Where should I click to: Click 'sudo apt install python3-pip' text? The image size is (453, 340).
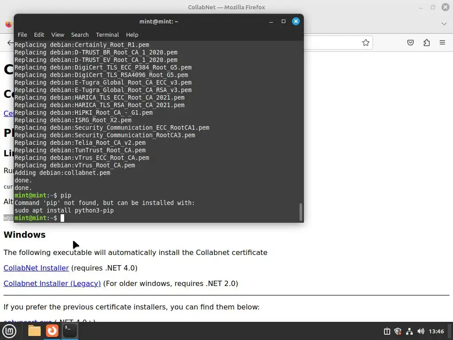coord(64,210)
